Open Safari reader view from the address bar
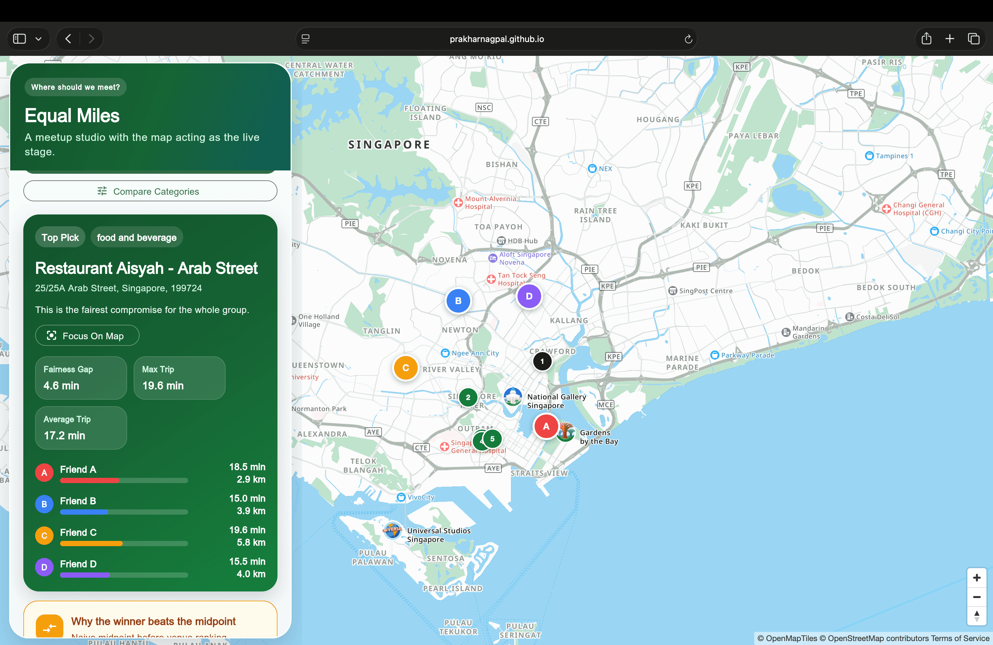 [x=306, y=39]
